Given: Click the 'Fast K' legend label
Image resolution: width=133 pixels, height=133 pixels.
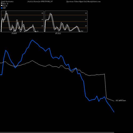Looking at the screenshot, I should (x=5, y=6).
